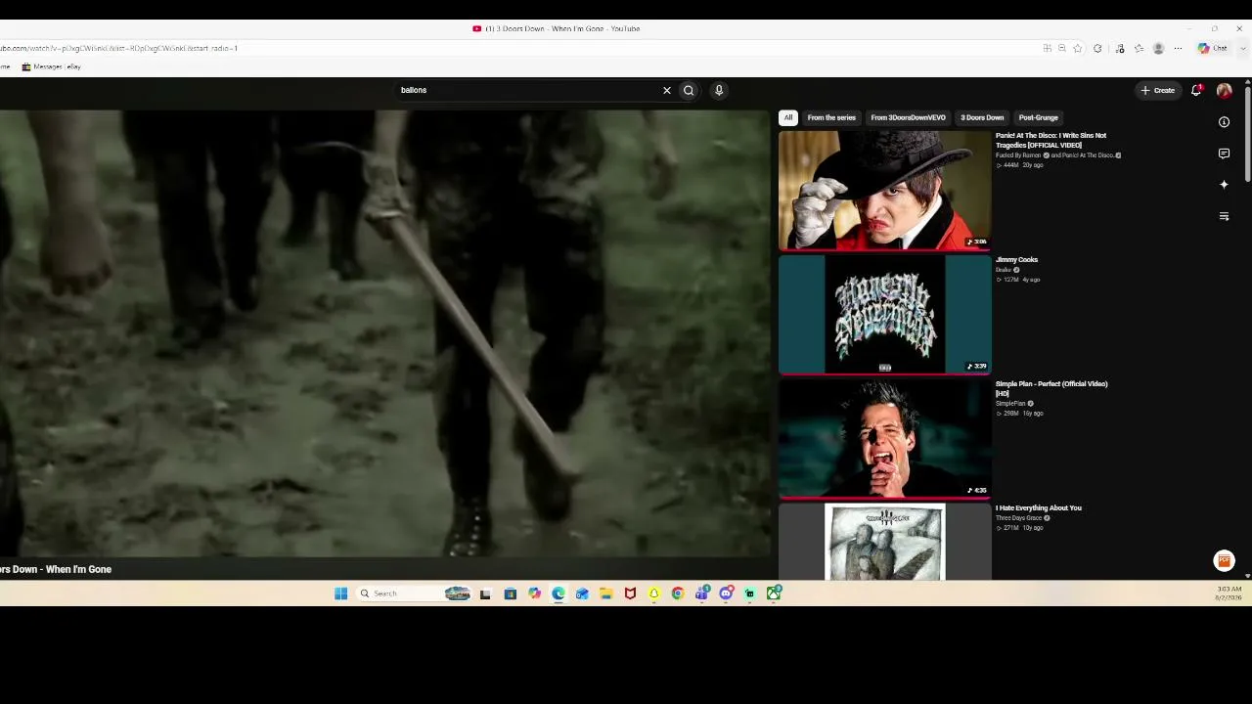Show video info panel icon
Screen dimensions: 1252x704
tap(1224, 122)
